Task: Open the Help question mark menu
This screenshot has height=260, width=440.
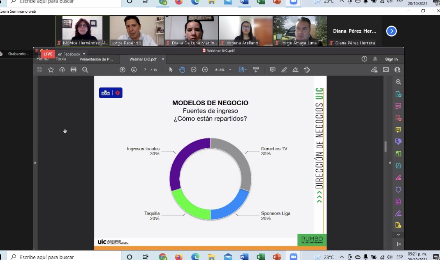Action: click(364, 59)
